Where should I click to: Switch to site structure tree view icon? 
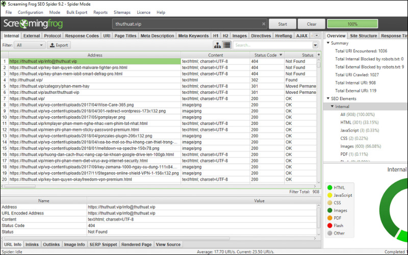pos(217,45)
